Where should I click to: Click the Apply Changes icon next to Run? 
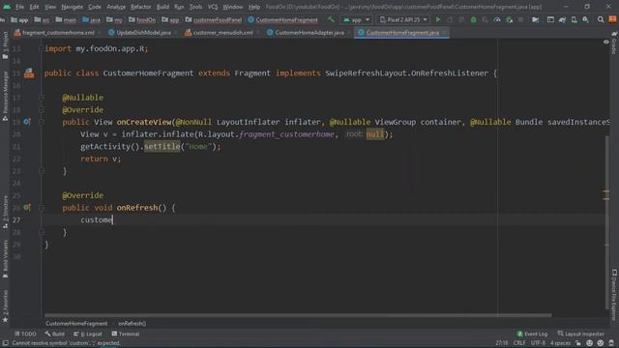point(450,19)
